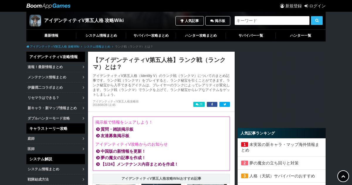Click author name アイデンティティV第五人格攻略班
352x185 pixels.
pyautogui.click(x=116, y=102)
